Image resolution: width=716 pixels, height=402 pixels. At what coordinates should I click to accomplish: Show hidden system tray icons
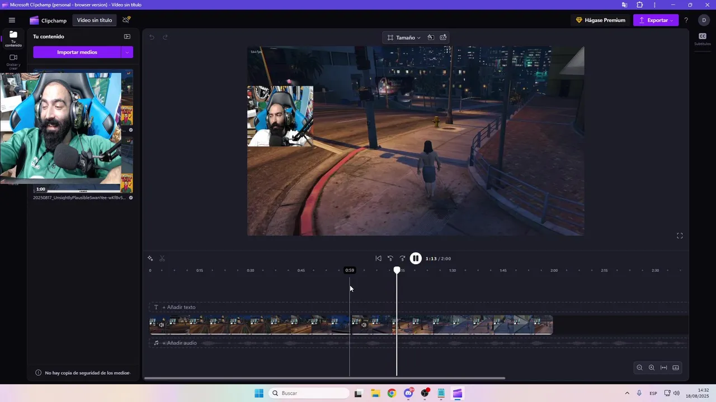(626, 393)
